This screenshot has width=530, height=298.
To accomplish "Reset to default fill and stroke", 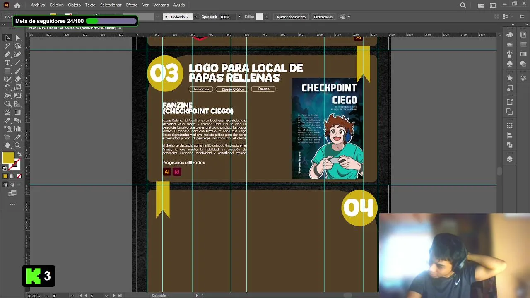I will pos(5,168).
